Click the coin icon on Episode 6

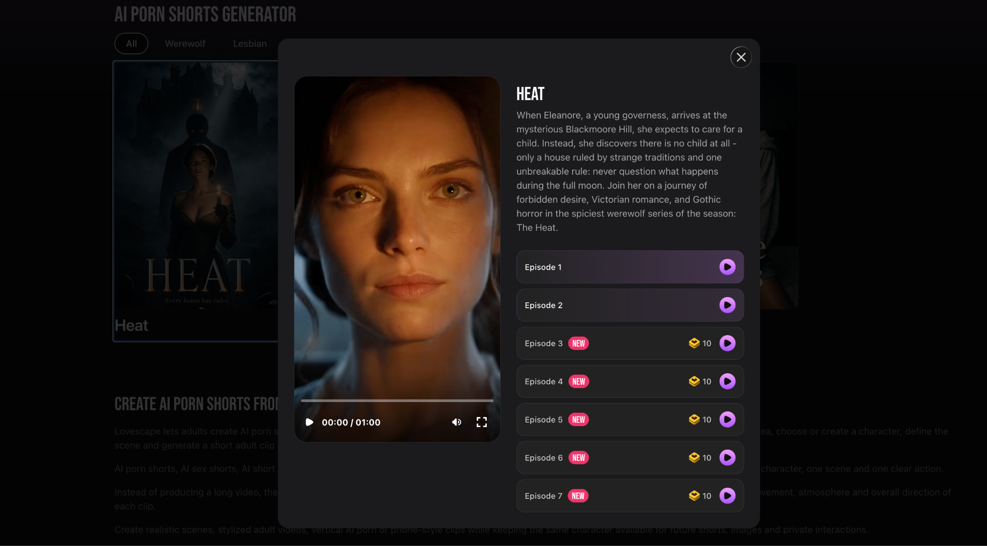pyautogui.click(x=694, y=457)
